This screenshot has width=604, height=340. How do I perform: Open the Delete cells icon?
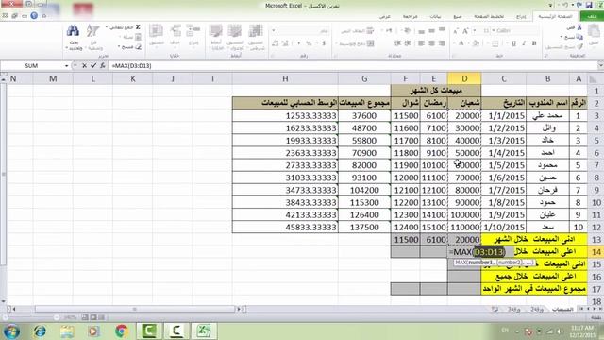(x=176, y=31)
